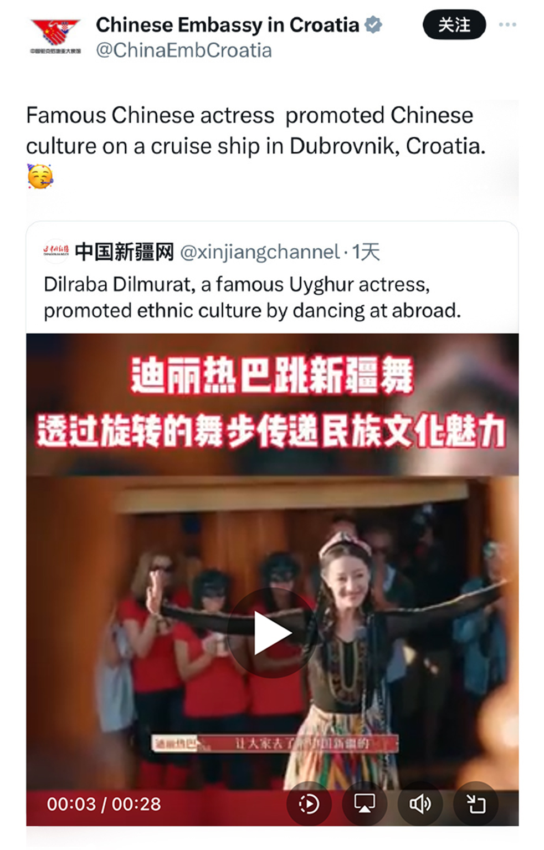Click the Chinese Embassy in Croatia name
The height and width of the screenshot is (850, 544).
[x=228, y=25]
